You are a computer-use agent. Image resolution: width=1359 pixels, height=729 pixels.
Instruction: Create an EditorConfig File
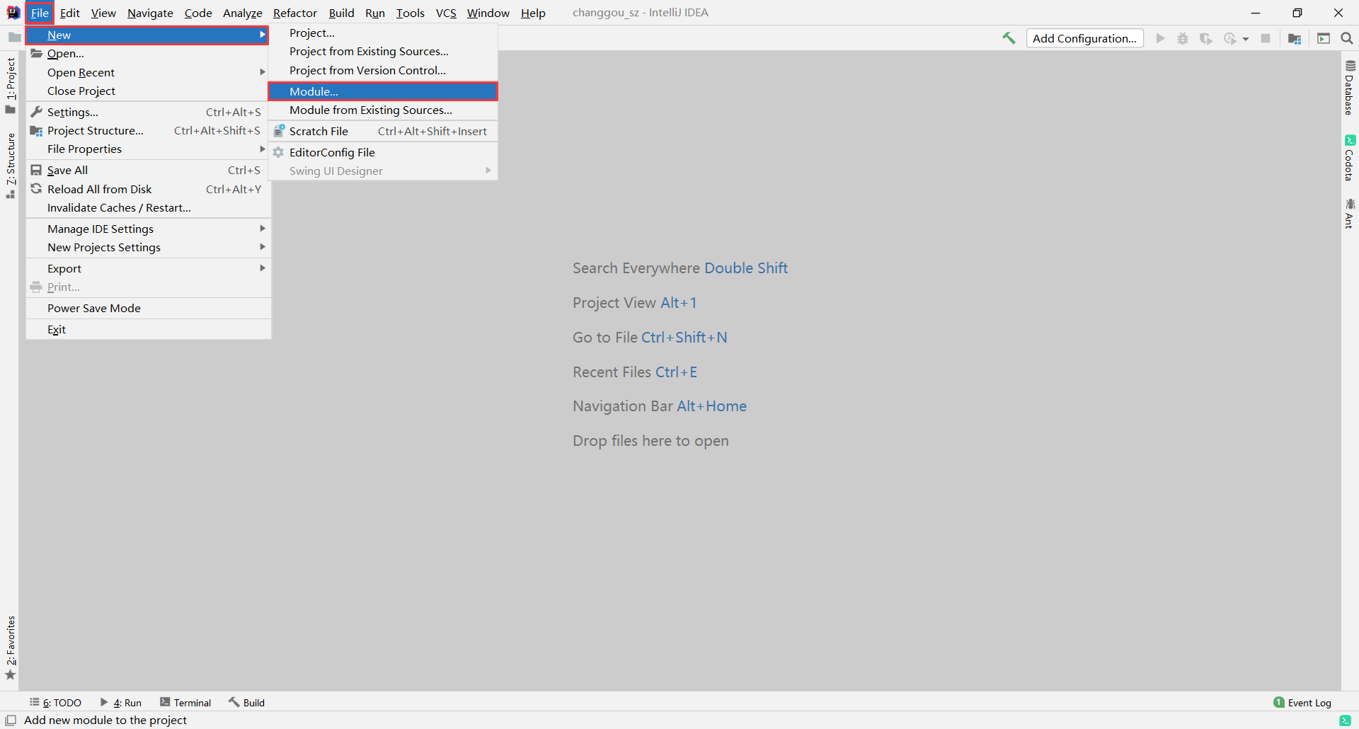click(383, 152)
